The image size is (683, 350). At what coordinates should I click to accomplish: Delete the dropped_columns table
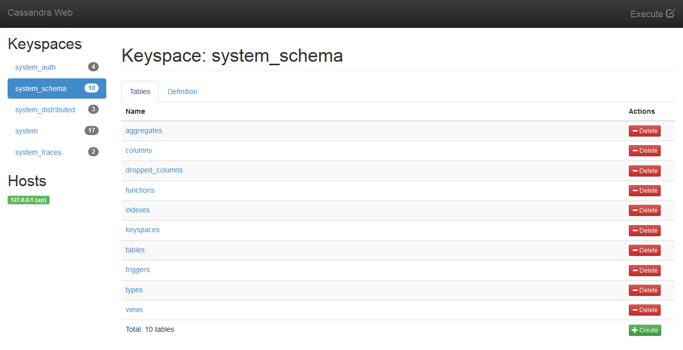(x=645, y=171)
